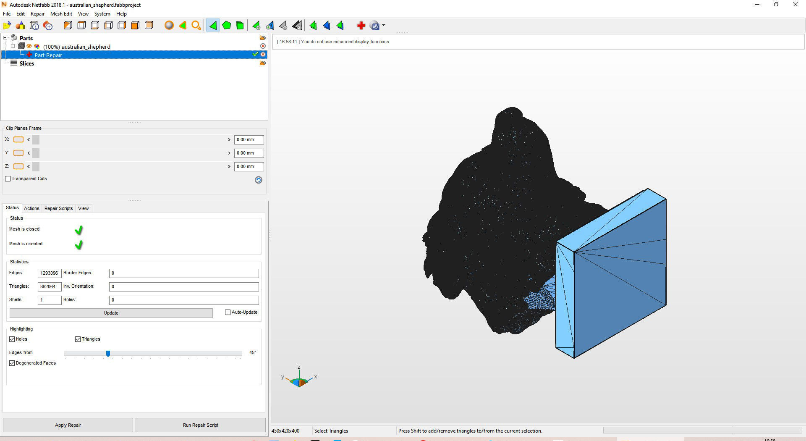
Task: Click the solid blue triangle toolbar icon
Action: click(327, 26)
